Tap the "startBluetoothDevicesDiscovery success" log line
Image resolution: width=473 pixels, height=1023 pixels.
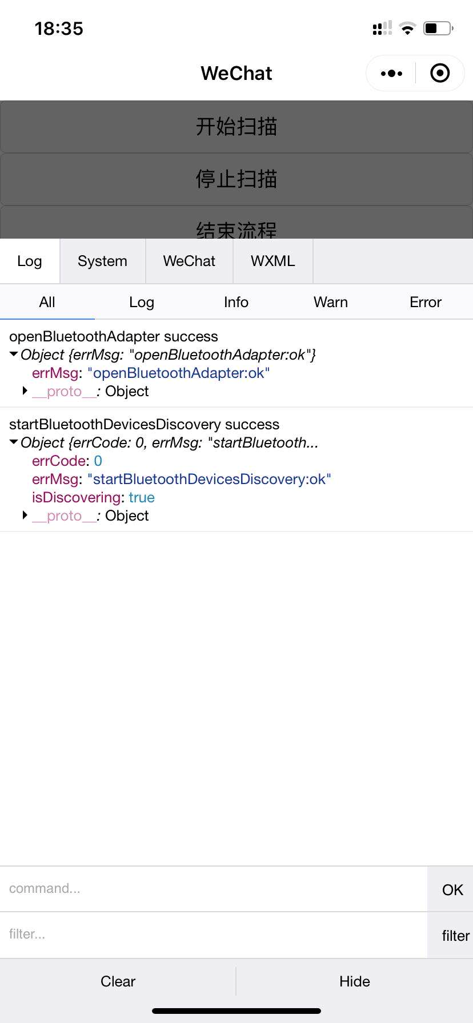tap(145, 424)
